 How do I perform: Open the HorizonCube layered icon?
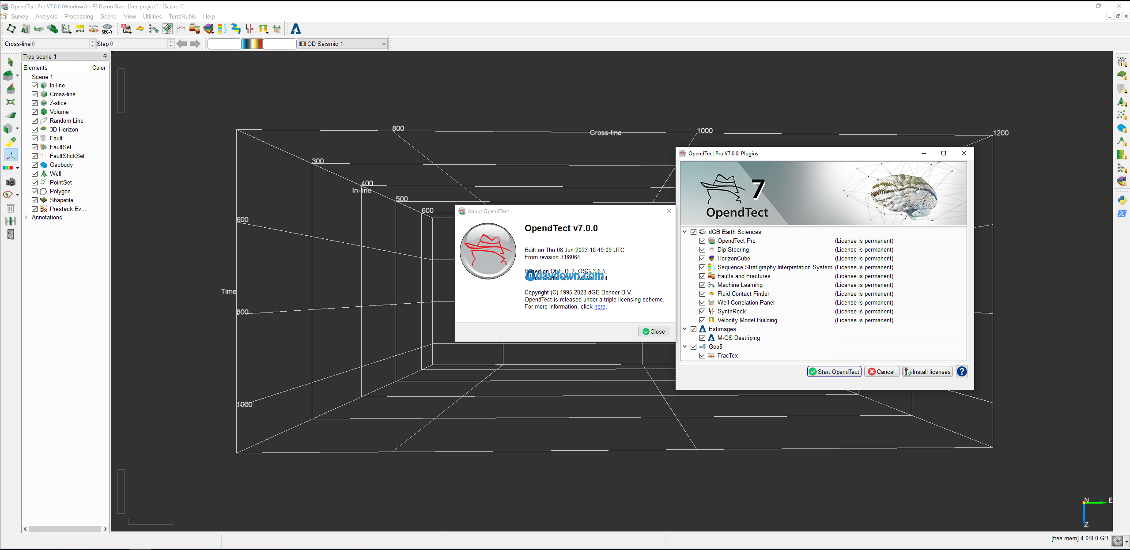tap(208, 29)
